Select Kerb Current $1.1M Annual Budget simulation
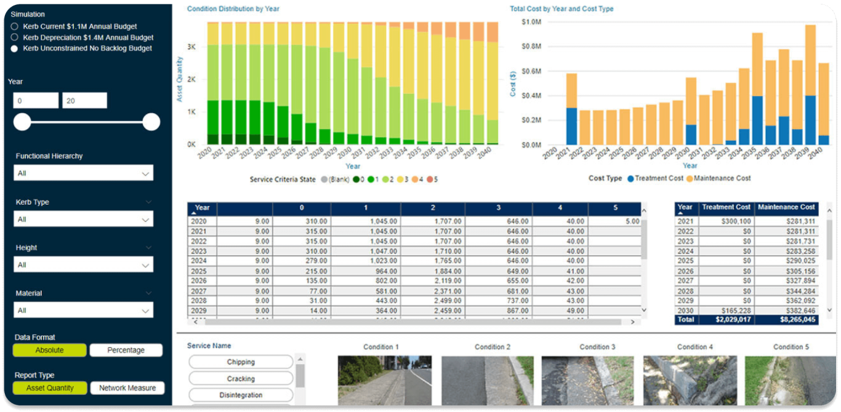The height and width of the screenshot is (412, 841). pyautogui.click(x=14, y=26)
